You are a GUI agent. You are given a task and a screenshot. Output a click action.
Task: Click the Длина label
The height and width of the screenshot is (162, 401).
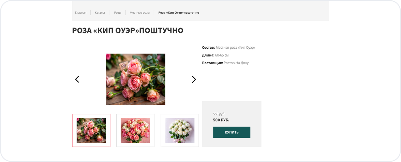[x=208, y=55]
